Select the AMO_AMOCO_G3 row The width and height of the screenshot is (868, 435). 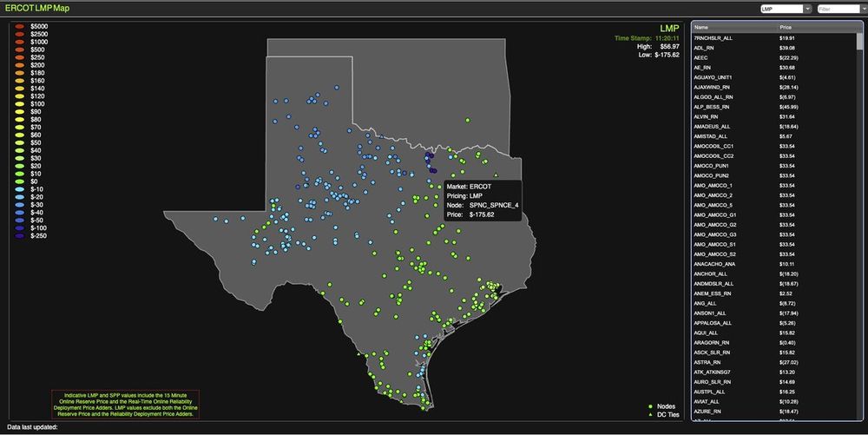pyautogui.click(x=774, y=234)
